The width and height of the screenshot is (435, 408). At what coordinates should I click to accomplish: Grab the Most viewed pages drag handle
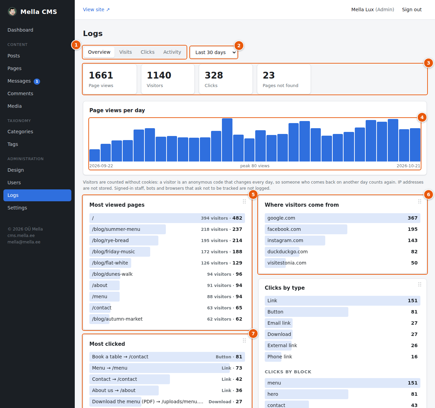(x=244, y=201)
